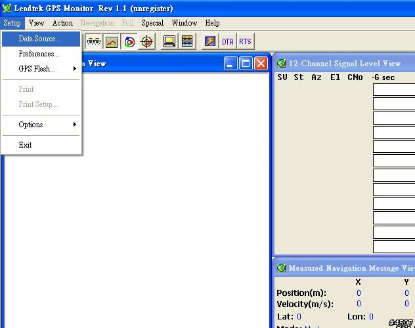Image resolution: width=415 pixels, height=328 pixels.
Task: Click the Measured Navigation Message View window icon
Action: (x=281, y=268)
